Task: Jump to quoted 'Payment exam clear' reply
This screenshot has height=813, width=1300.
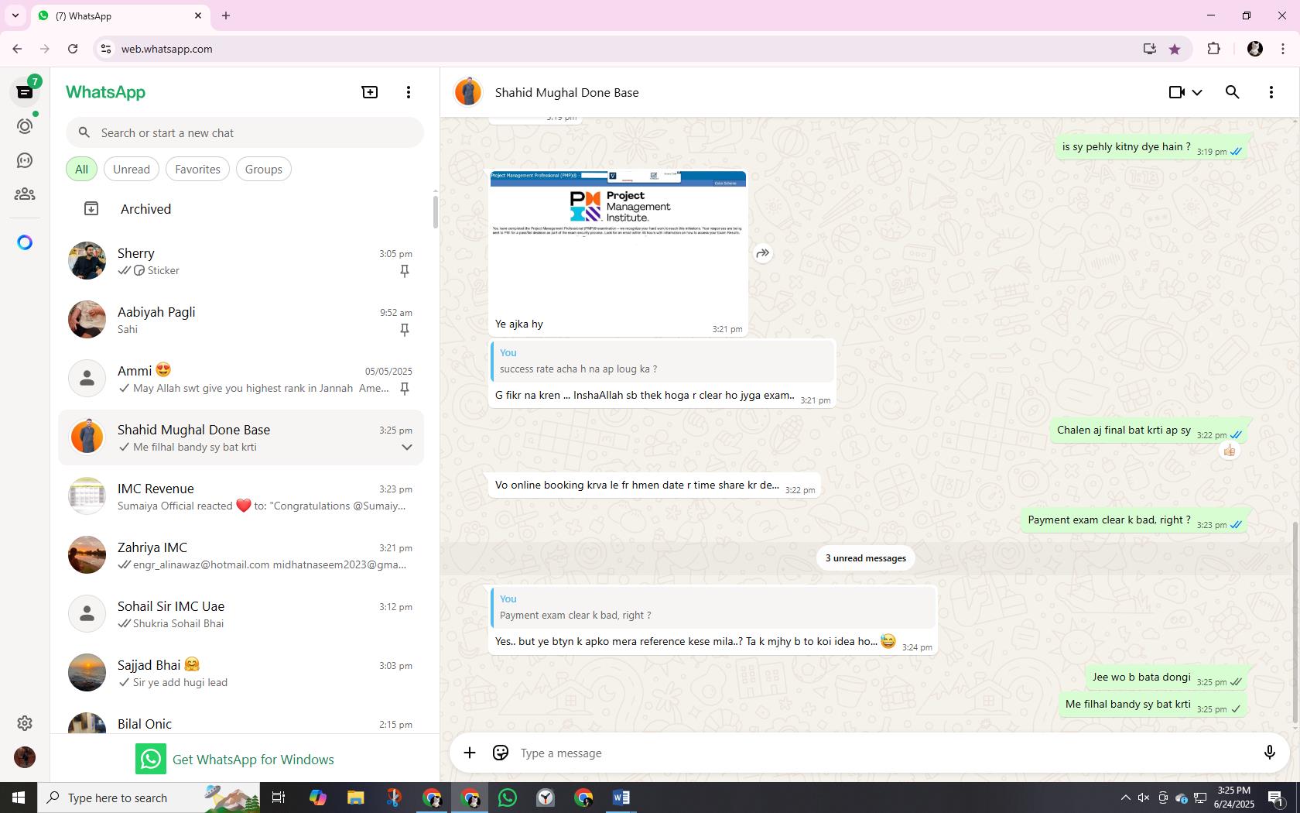Action: click(x=713, y=607)
